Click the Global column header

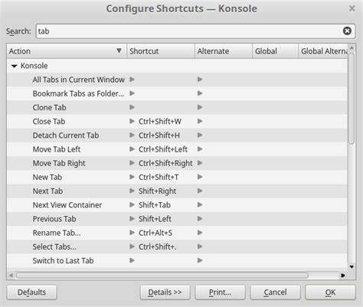tap(275, 51)
